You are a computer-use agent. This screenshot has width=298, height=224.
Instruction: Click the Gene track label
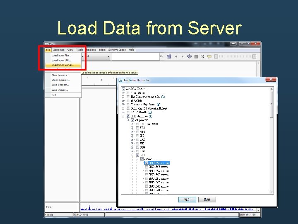click(x=49, y=207)
